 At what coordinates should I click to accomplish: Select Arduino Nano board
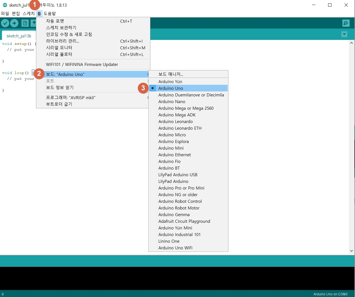coord(188,101)
